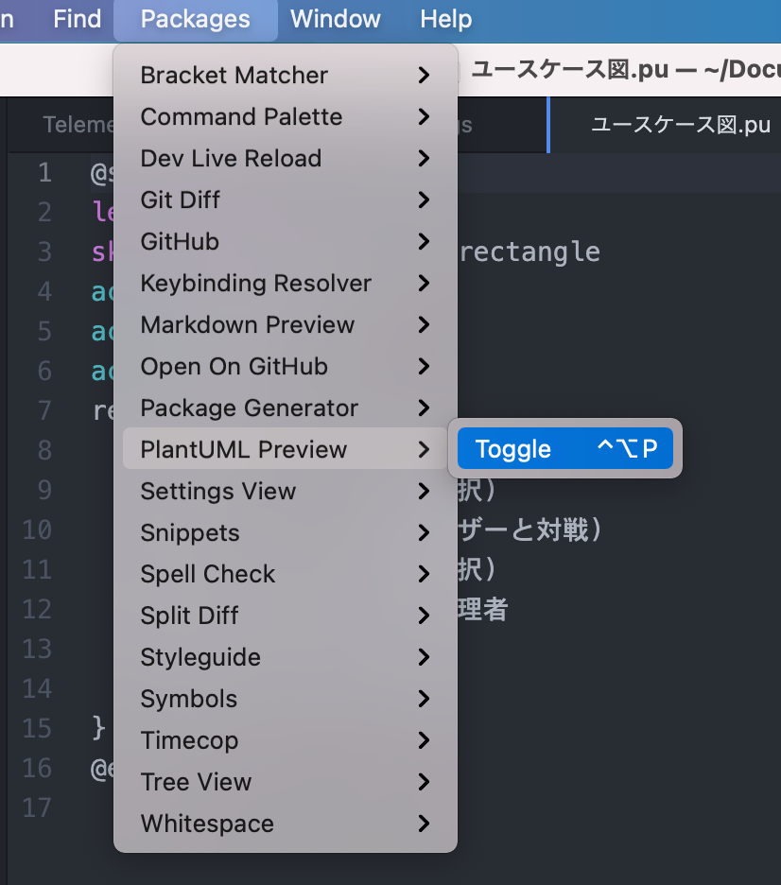The image size is (781, 885).
Task: Choose the Whitespace package entry
Action: [x=206, y=824]
